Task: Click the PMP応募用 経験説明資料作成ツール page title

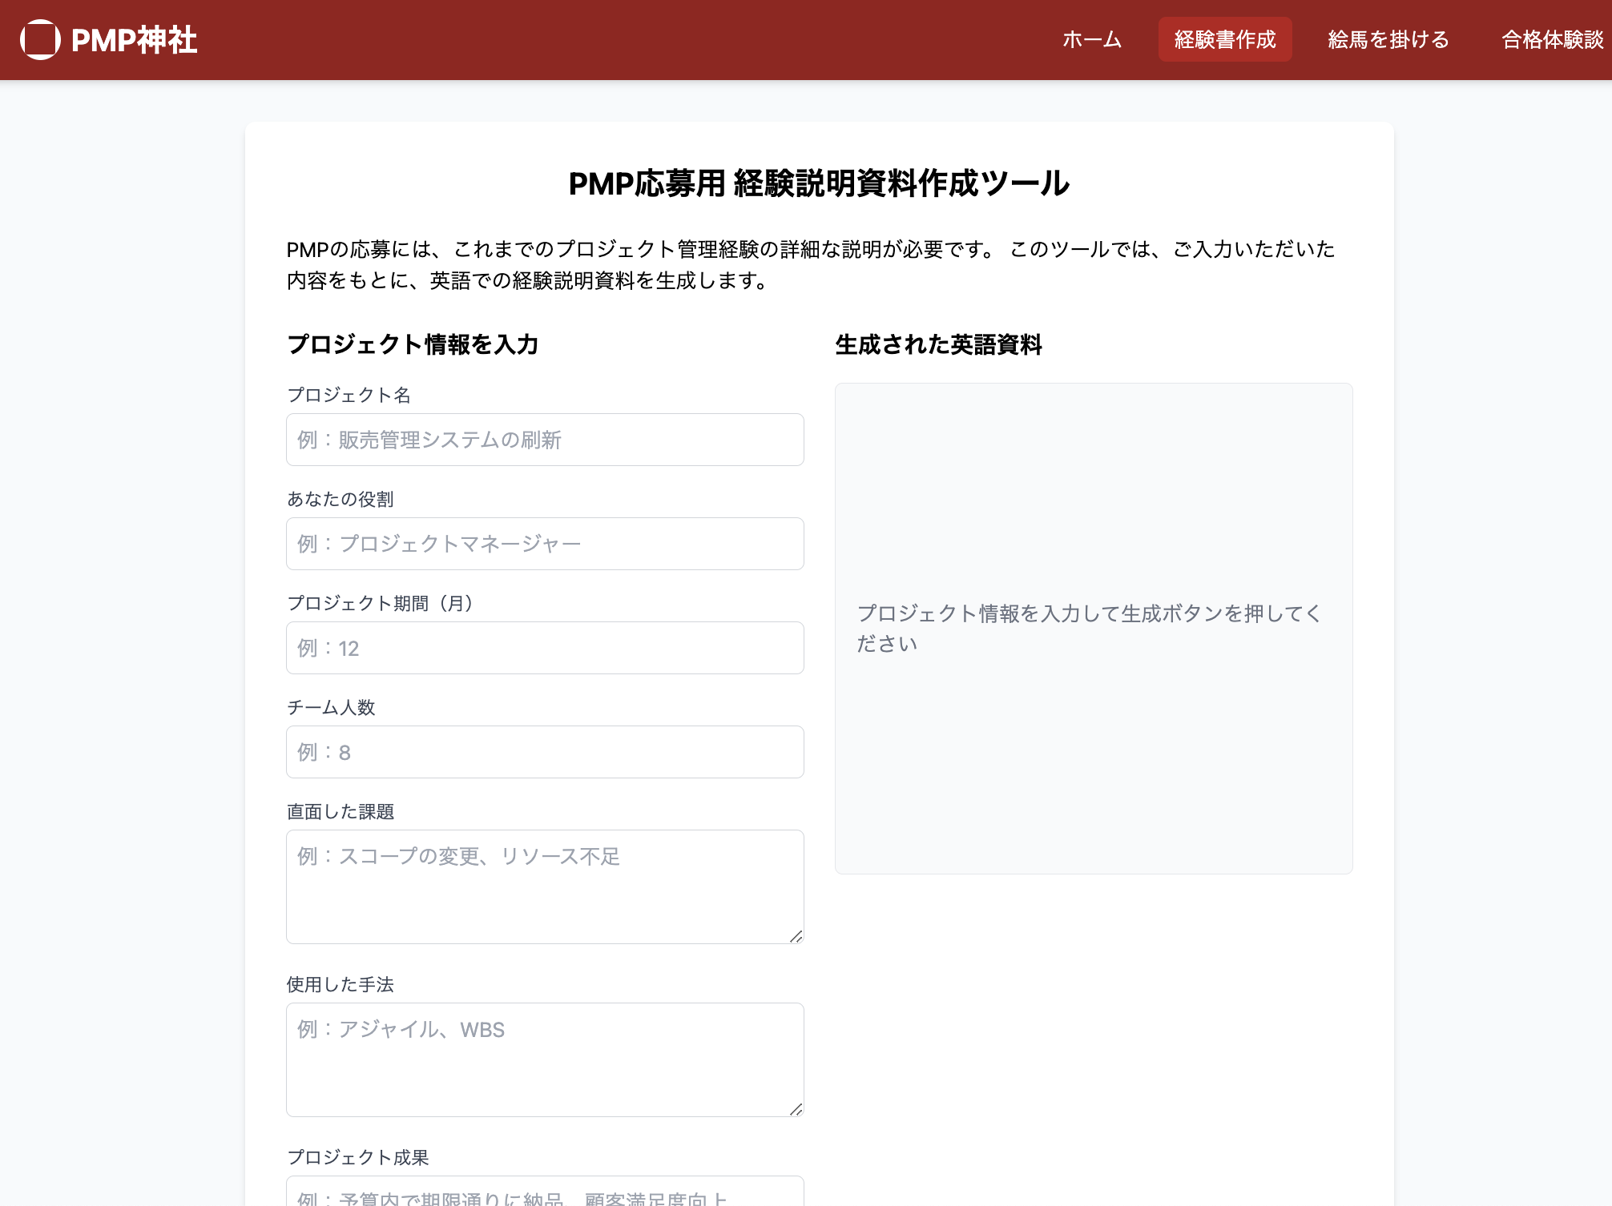Action: click(x=819, y=183)
